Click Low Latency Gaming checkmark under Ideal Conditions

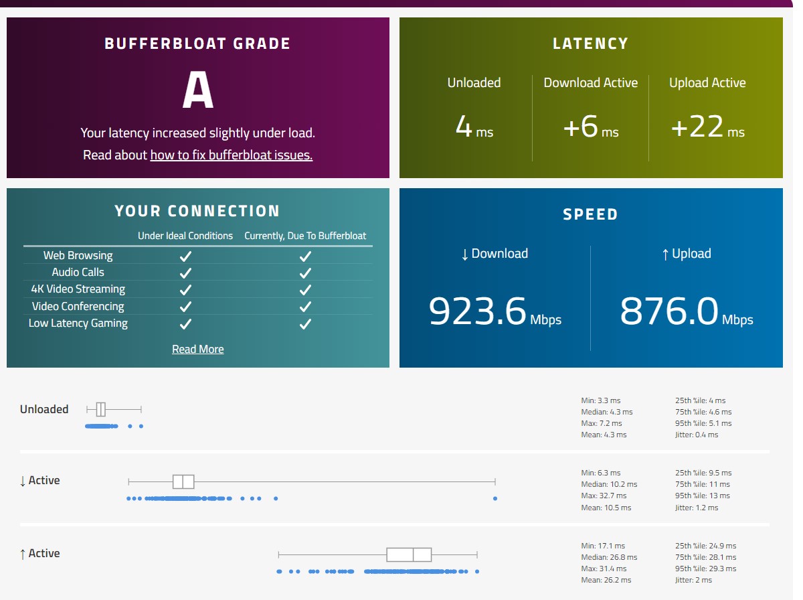coord(185,323)
